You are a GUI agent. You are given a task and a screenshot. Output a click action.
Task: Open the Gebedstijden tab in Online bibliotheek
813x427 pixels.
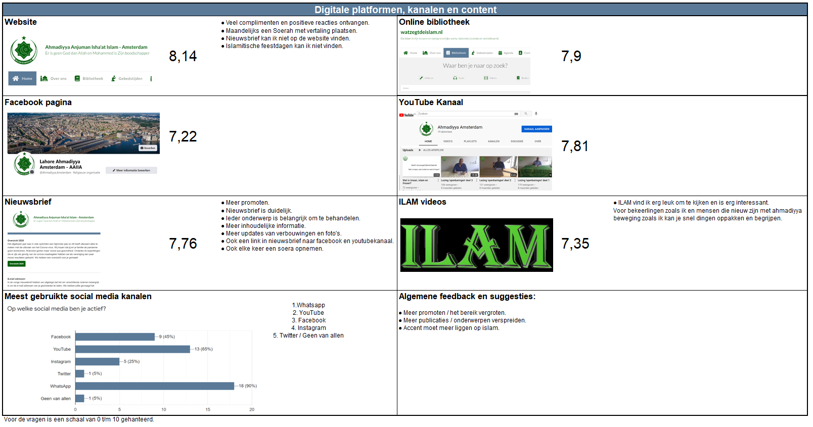tap(482, 53)
